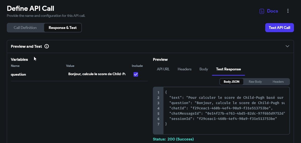This screenshot has width=301, height=143.
Task: Click the question variable value field
Action: (97, 74)
